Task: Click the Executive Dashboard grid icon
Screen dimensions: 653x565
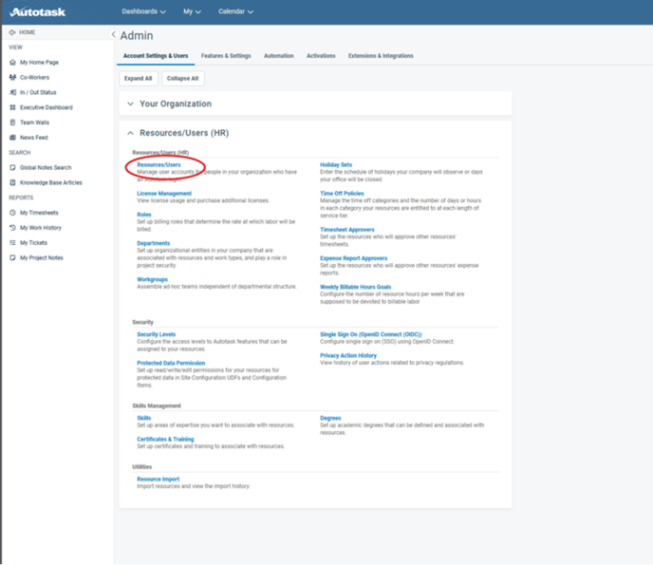Action: click(12, 107)
